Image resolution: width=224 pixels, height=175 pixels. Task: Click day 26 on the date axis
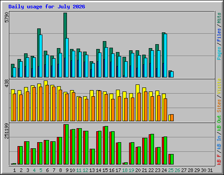177,170
